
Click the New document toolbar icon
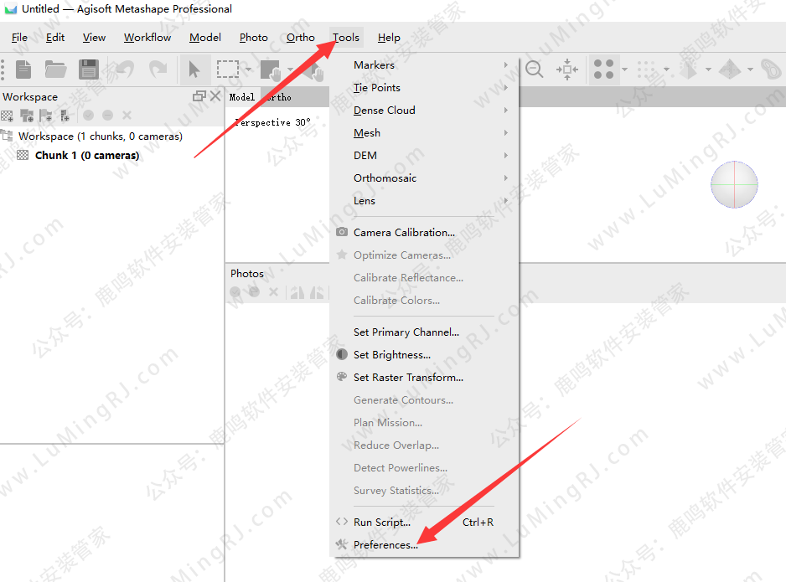coord(23,70)
